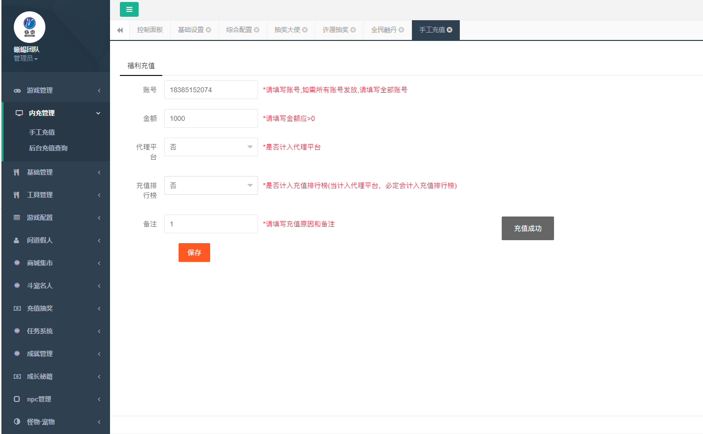Click the user icon beside 问道假人
703x434 pixels.
click(17, 241)
